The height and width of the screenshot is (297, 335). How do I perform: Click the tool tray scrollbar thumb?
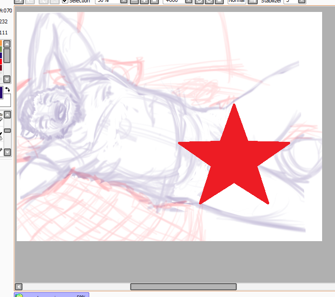8,131
